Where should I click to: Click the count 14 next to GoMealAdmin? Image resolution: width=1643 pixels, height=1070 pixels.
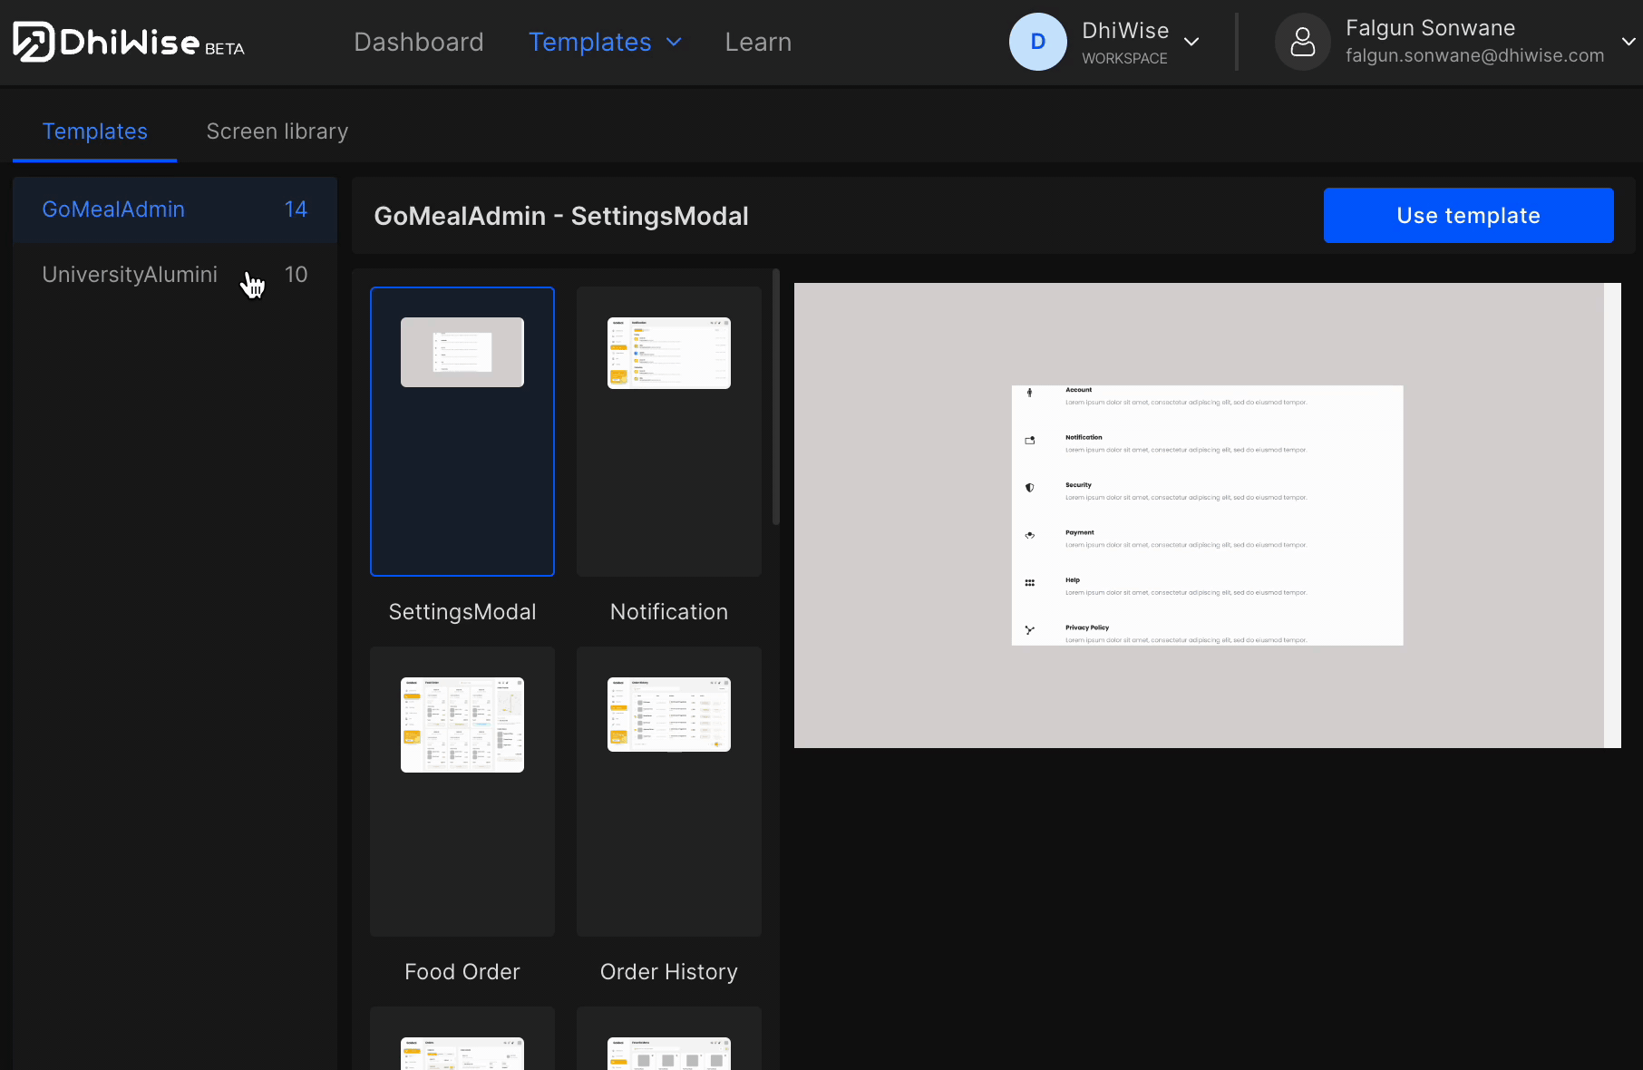[x=296, y=209]
